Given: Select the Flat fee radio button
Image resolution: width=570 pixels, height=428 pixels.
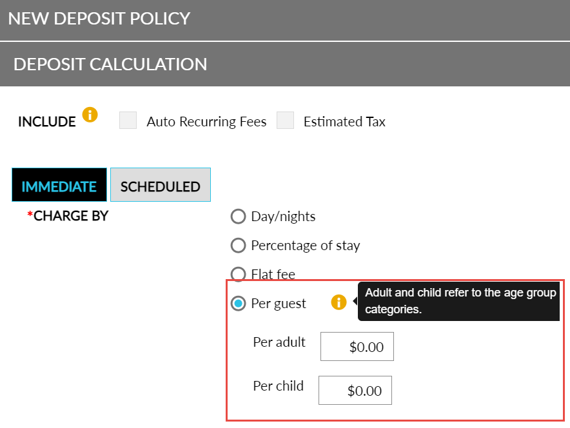Looking at the screenshot, I should [x=239, y=274].
